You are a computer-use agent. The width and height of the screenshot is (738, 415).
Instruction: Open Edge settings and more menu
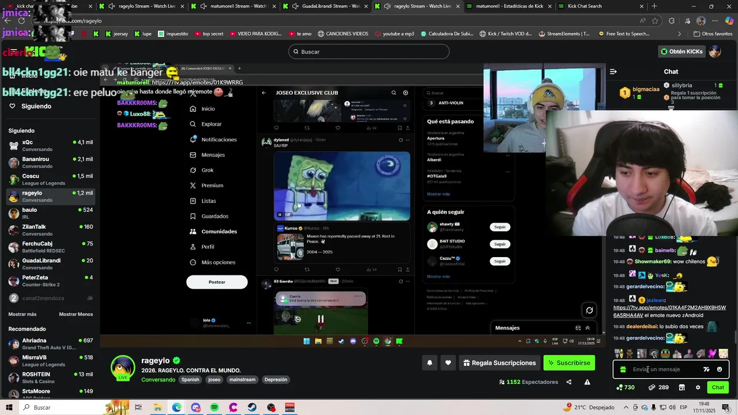pyautogui.click(x=715, y=21)
